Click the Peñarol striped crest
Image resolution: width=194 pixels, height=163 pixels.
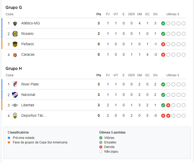[15, 44]
